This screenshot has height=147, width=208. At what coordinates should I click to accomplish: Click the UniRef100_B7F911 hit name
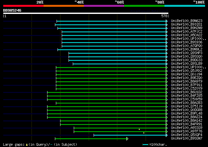tap(187, 85)
